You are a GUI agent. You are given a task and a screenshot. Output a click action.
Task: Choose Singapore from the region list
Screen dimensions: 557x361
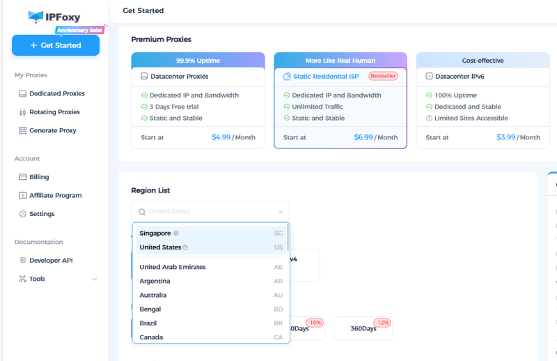(211, 233)
